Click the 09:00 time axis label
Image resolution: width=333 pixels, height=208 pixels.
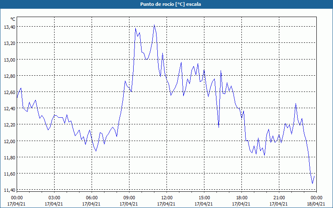(x=129, y=198)
